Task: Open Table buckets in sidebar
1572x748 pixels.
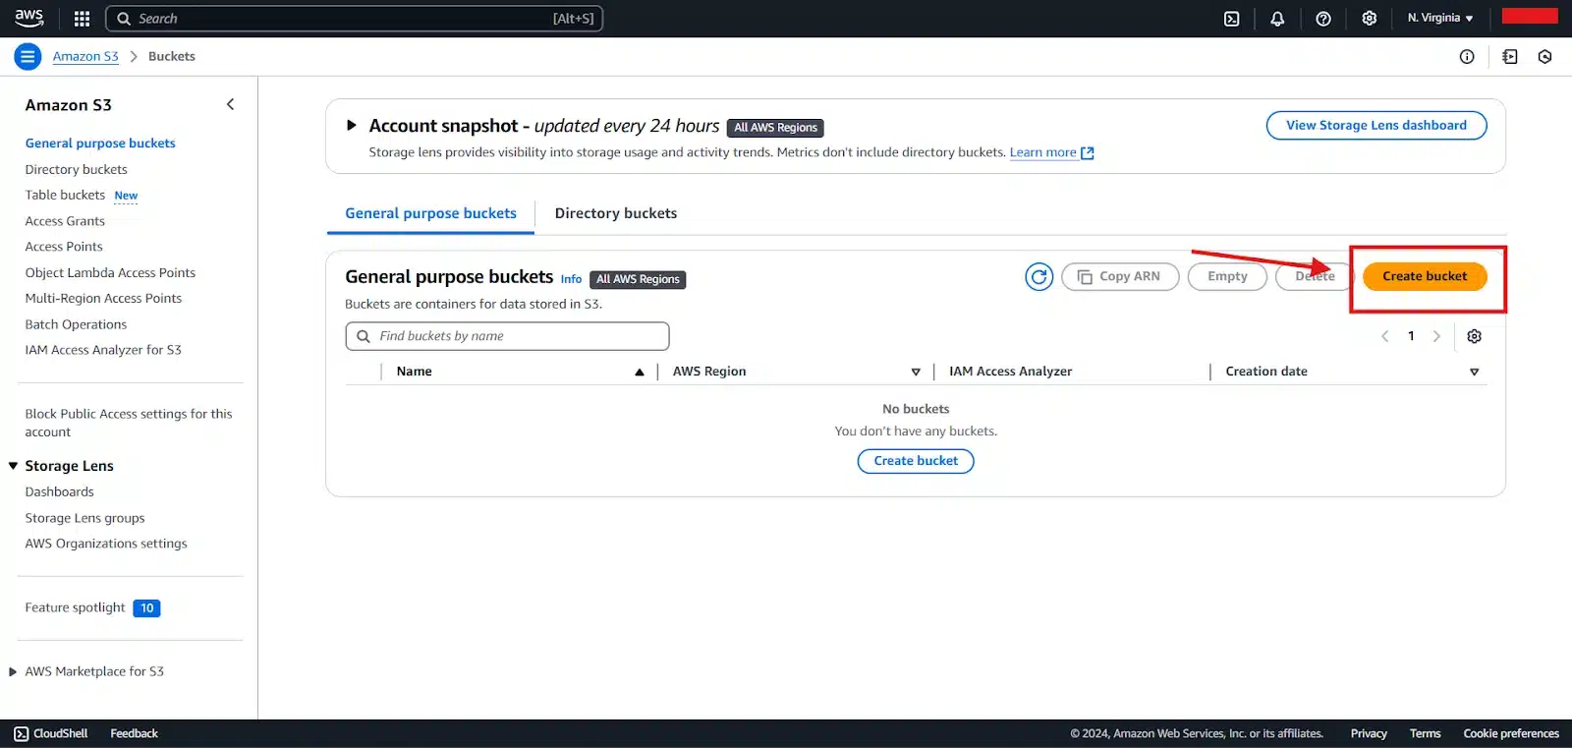Action: (65, 196)
